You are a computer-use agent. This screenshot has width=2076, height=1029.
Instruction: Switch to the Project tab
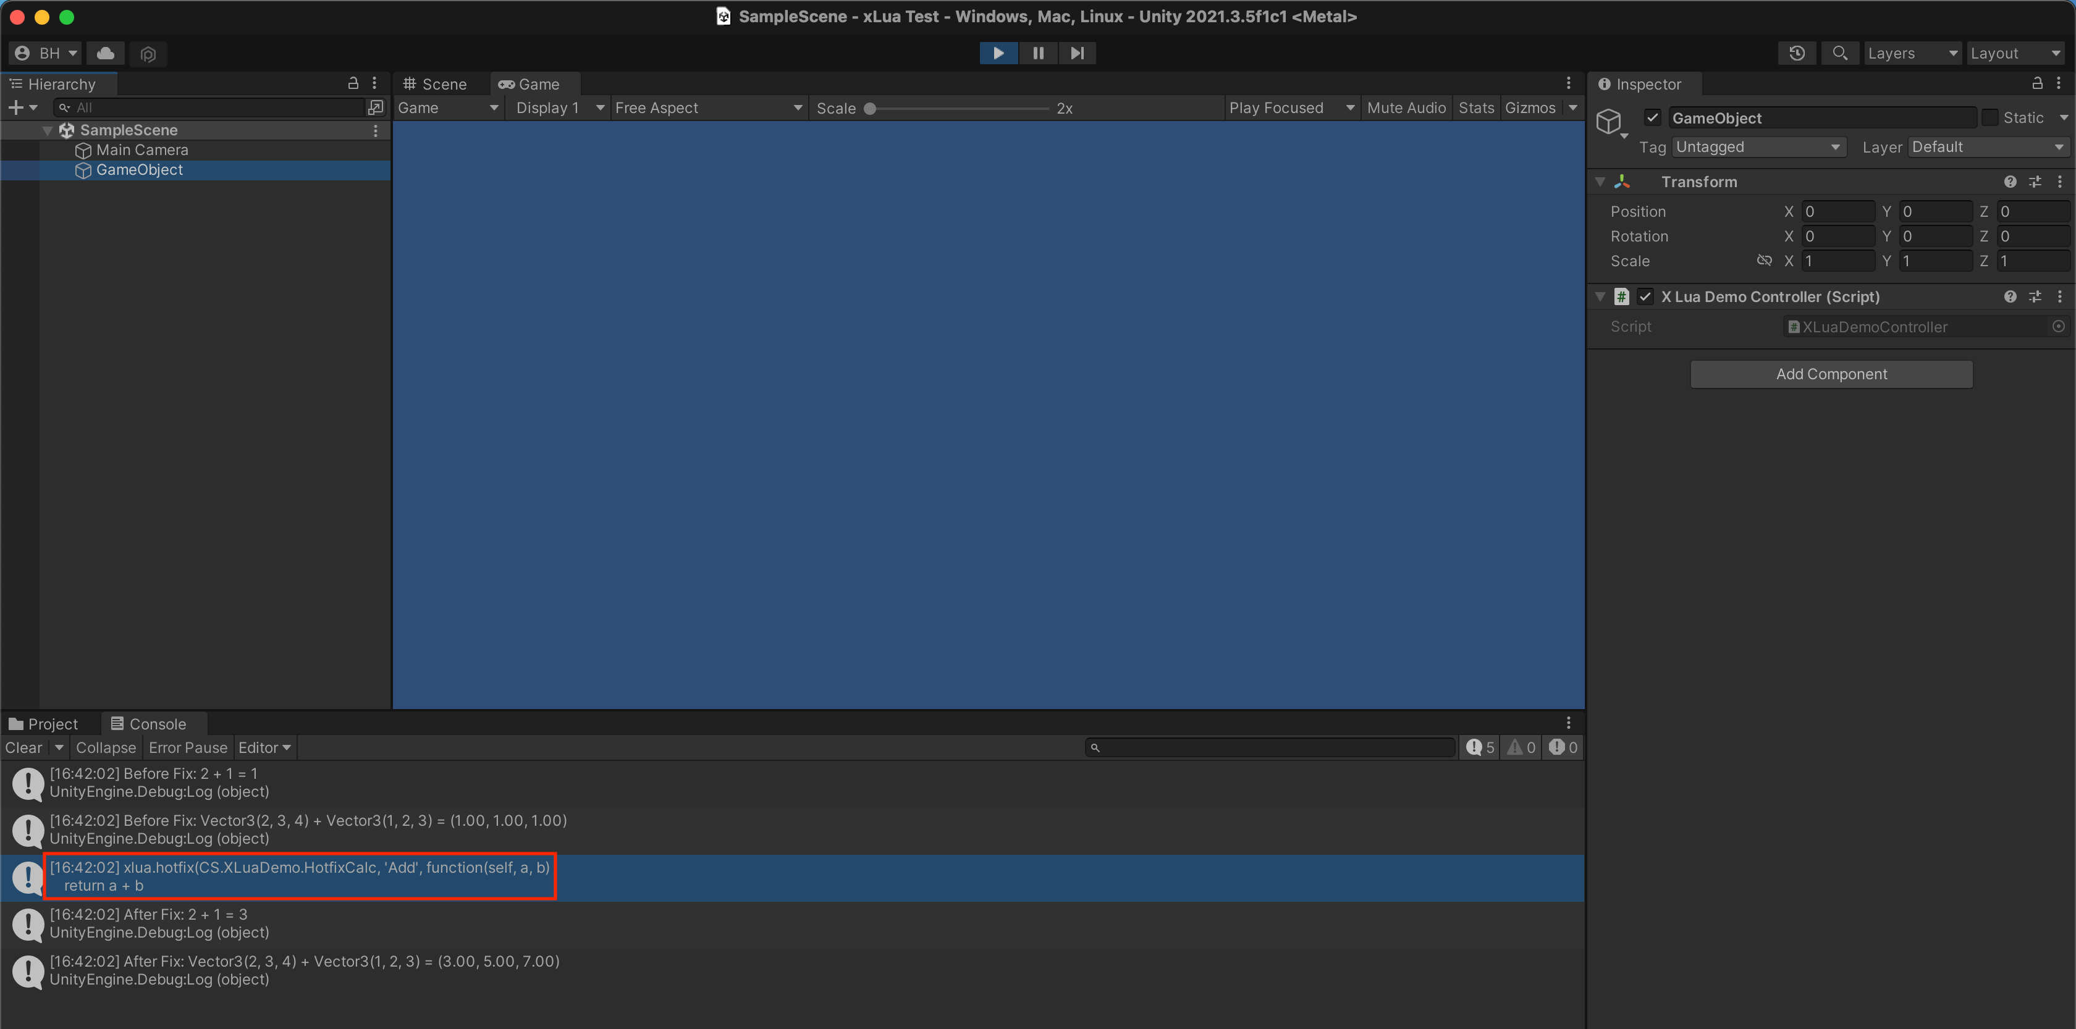tap(44, 724)
